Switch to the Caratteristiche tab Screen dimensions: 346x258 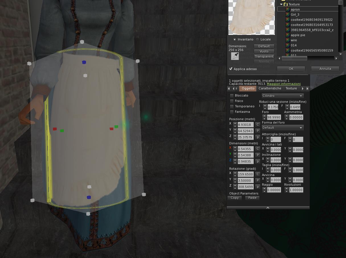pyautogui.click(x=270, y=89)
